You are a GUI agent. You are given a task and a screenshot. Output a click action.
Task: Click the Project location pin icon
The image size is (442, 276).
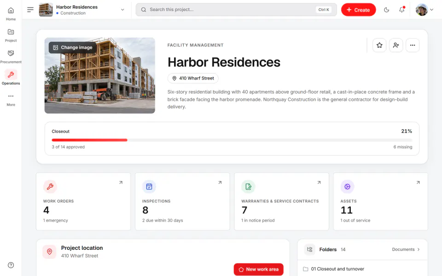tap(49, 252)
